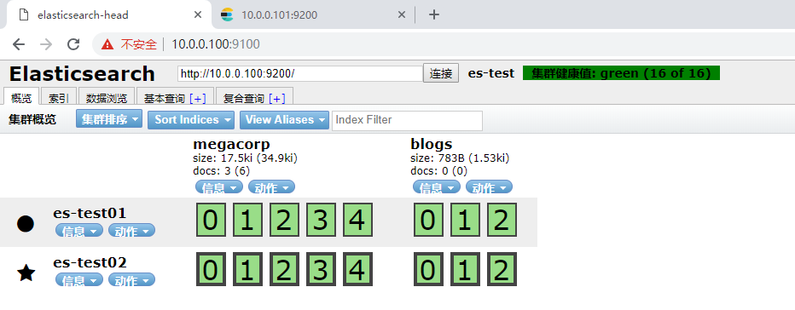Click the megacorp index name
Viewport: 795px width, 310px height.
point(231,145)
